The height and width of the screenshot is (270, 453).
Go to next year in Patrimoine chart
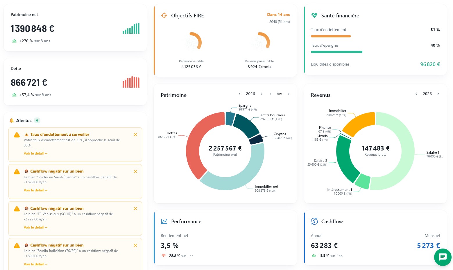[x=262, y=94]
